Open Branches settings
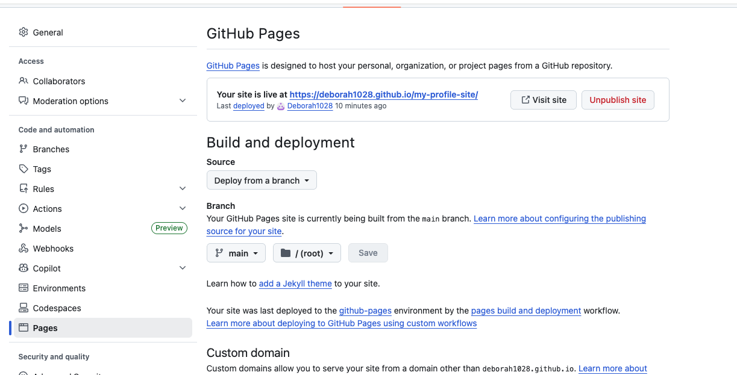This screenshot has height=375, width=737. 103,149
